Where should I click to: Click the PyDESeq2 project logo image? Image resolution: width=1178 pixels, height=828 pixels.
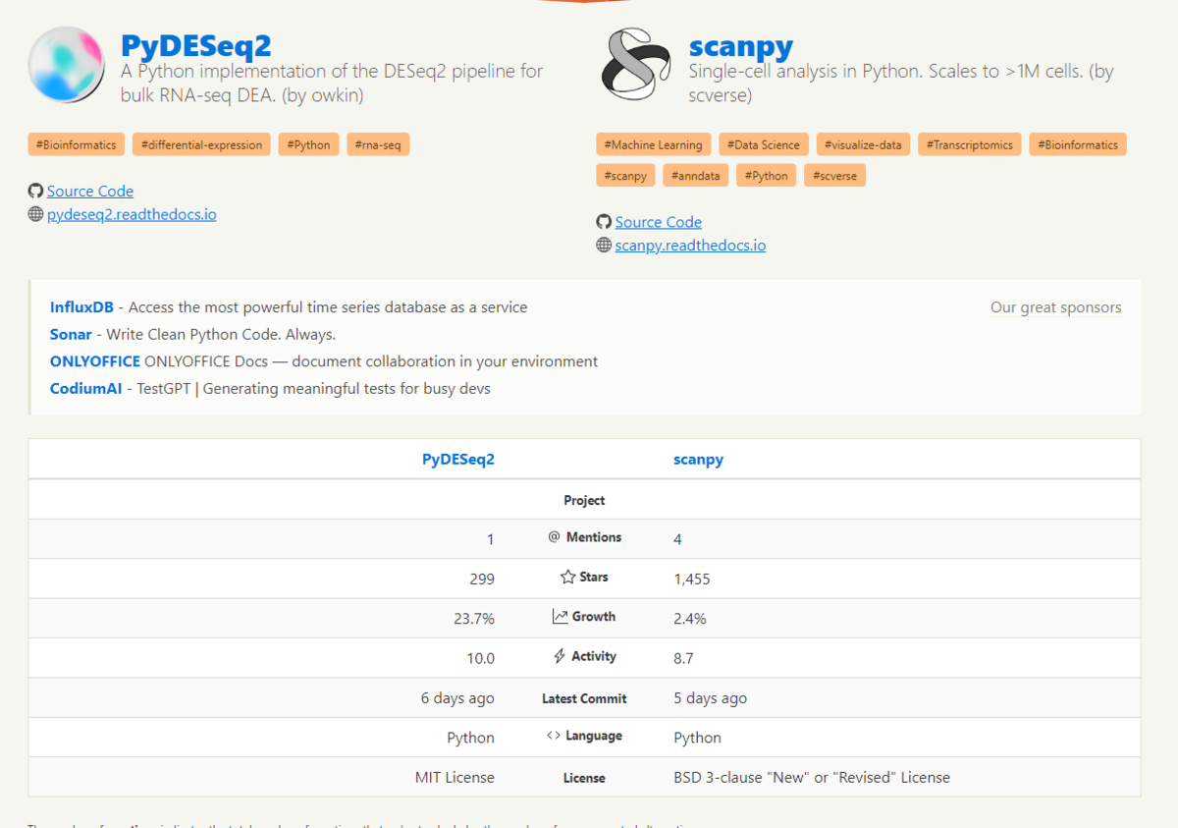(x=67, y=66)
